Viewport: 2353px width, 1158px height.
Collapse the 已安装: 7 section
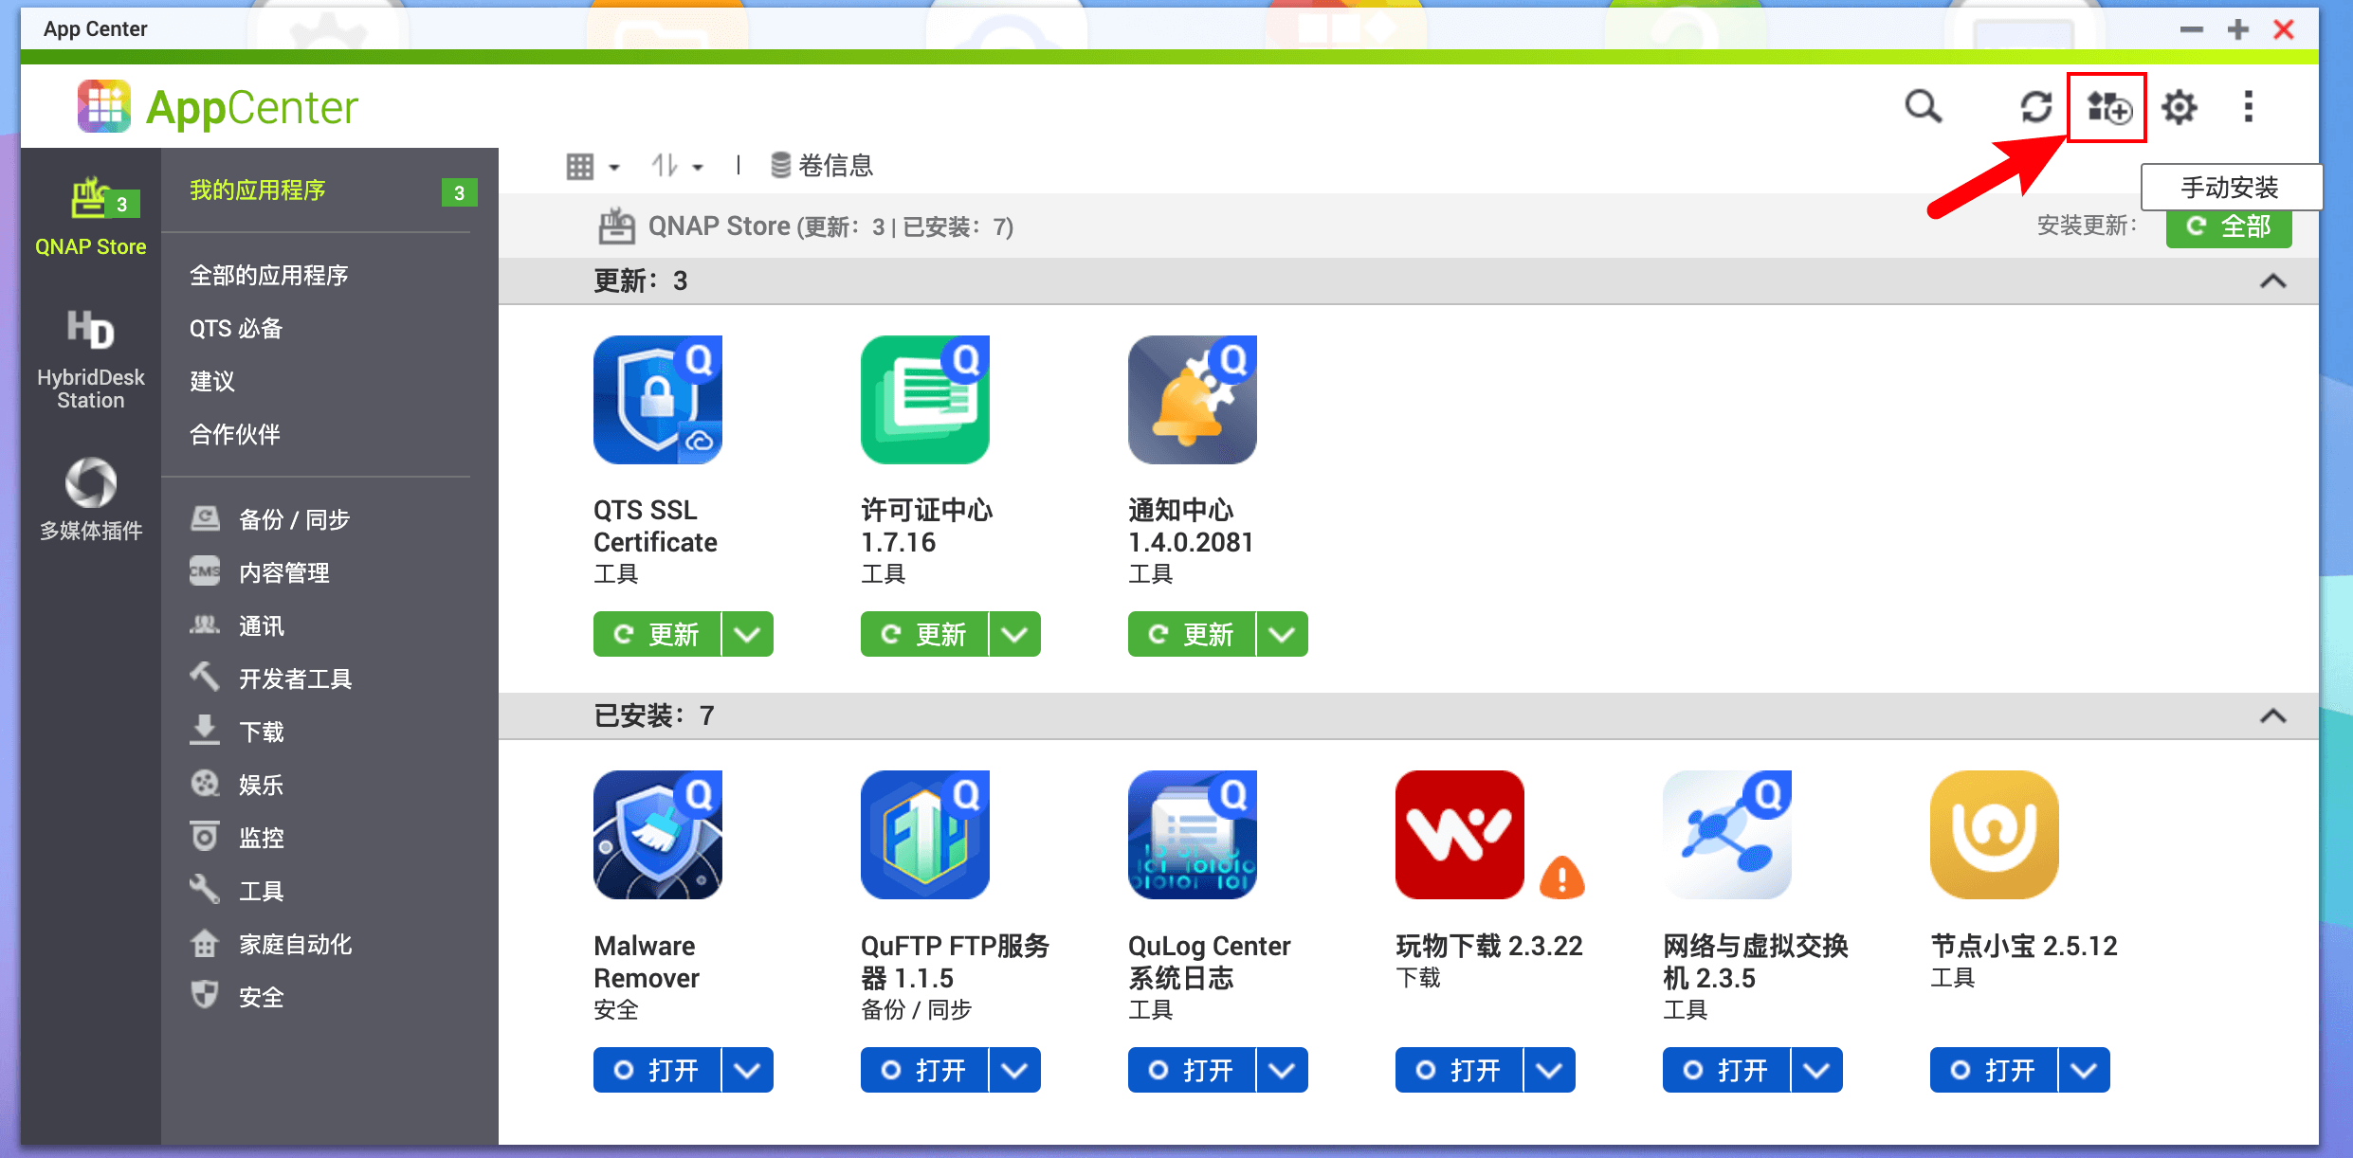click(x=2272, y=716)
